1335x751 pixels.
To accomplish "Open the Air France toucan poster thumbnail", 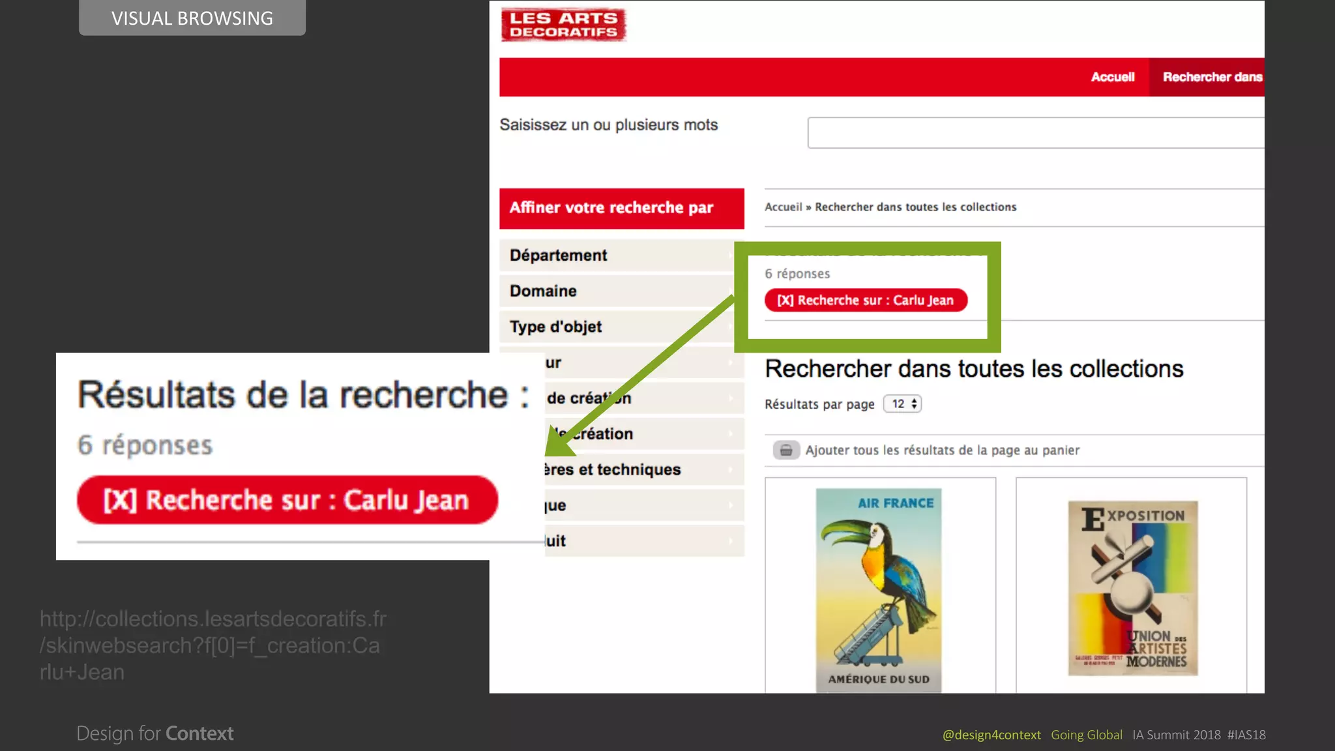I will 879,590.
